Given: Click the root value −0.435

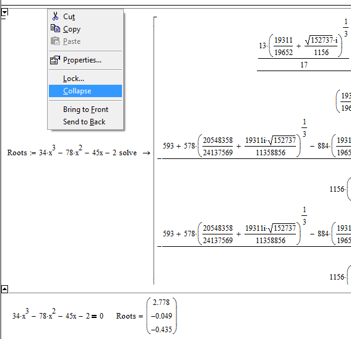Looking at the screenshot, I should (161, 329).
